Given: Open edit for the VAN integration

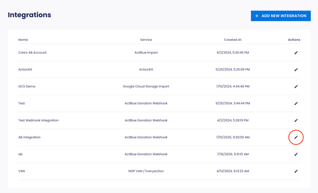Looking at the screenshot, I should point(296,171).
